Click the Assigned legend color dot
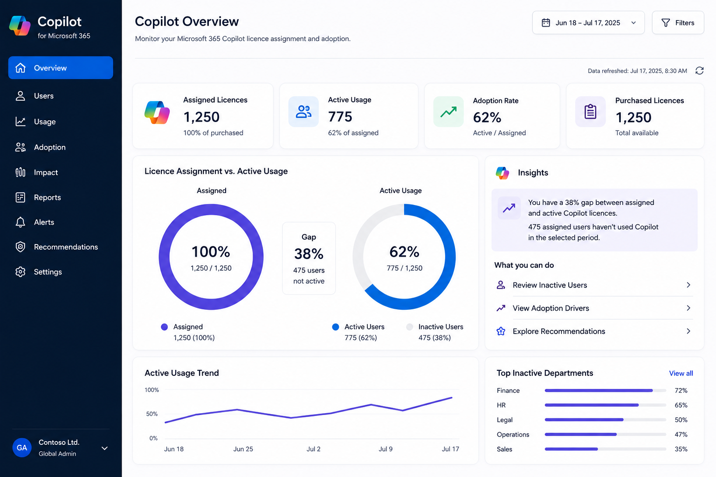Image resolution: width=716 pixels, height=477 pixels. point(164,327)
